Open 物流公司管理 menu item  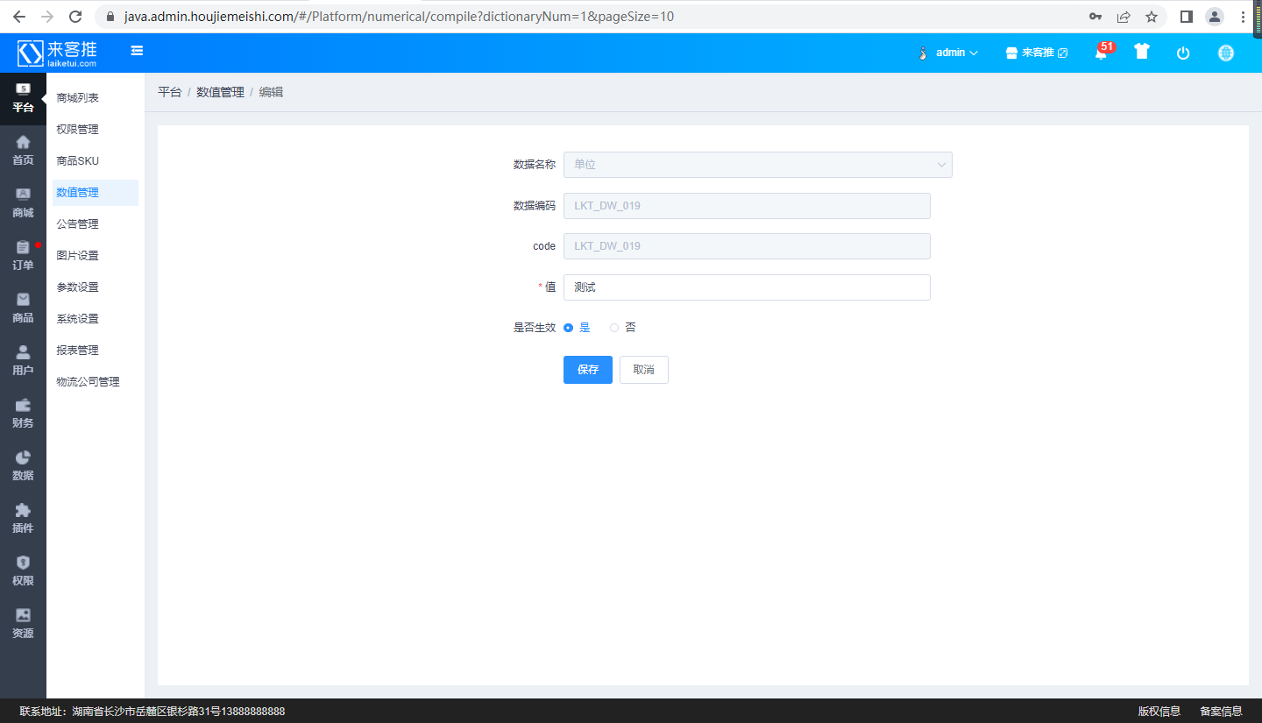89,382
